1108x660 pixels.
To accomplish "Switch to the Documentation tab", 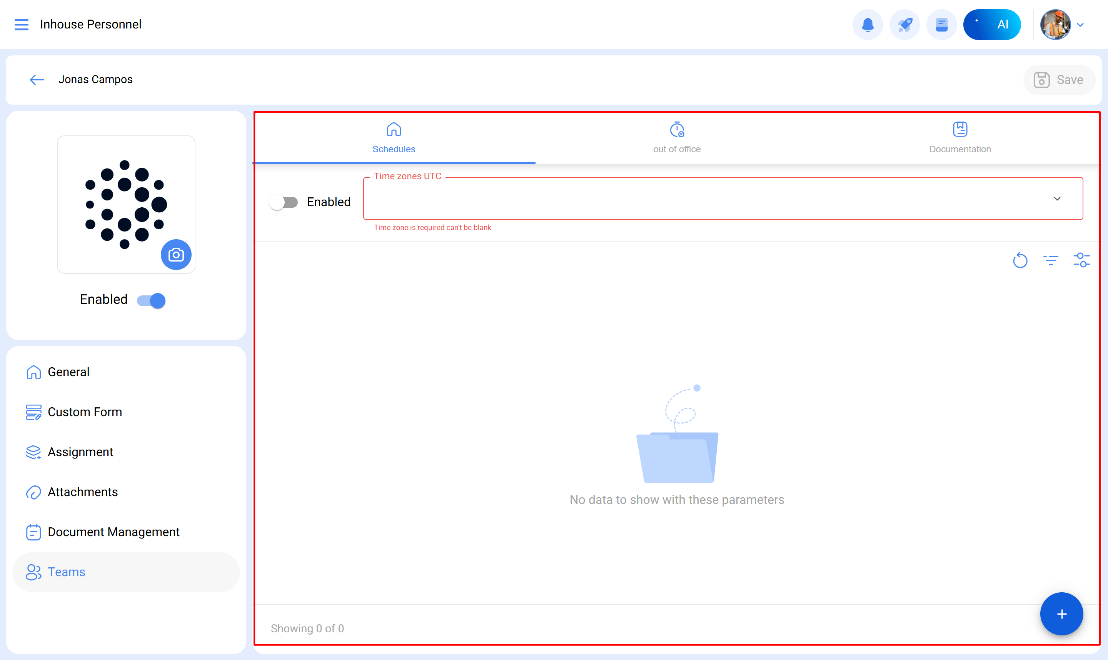I will 959,138.
